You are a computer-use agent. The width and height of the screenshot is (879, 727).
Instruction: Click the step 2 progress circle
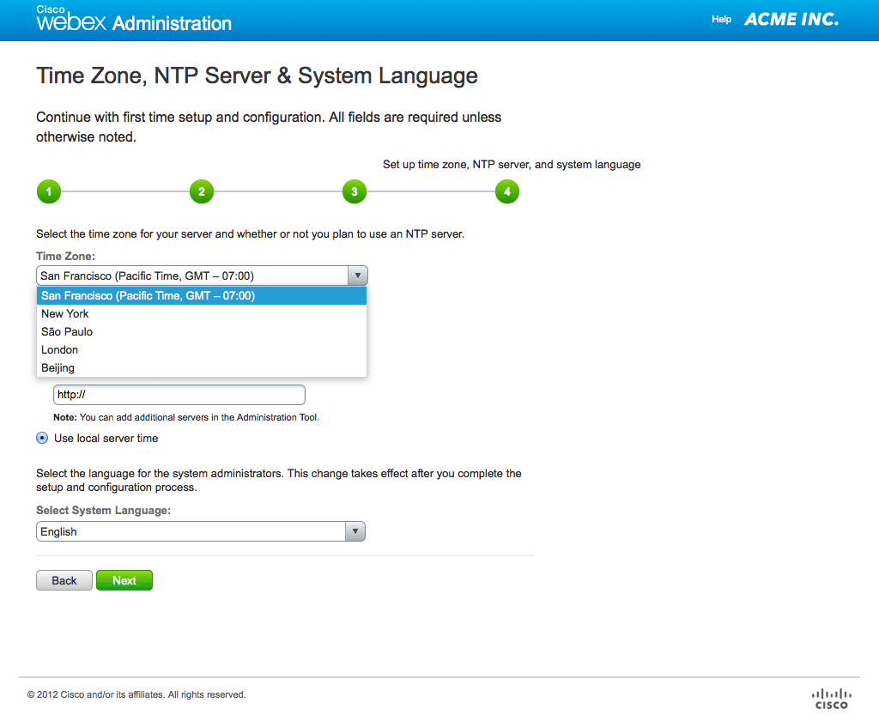201,191
